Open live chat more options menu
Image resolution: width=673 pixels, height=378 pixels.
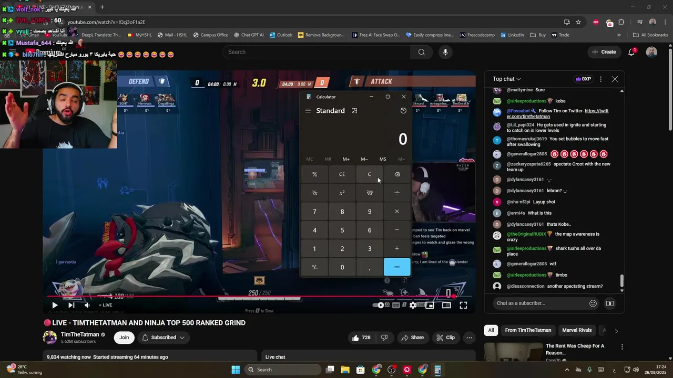(x=600, y=79)
